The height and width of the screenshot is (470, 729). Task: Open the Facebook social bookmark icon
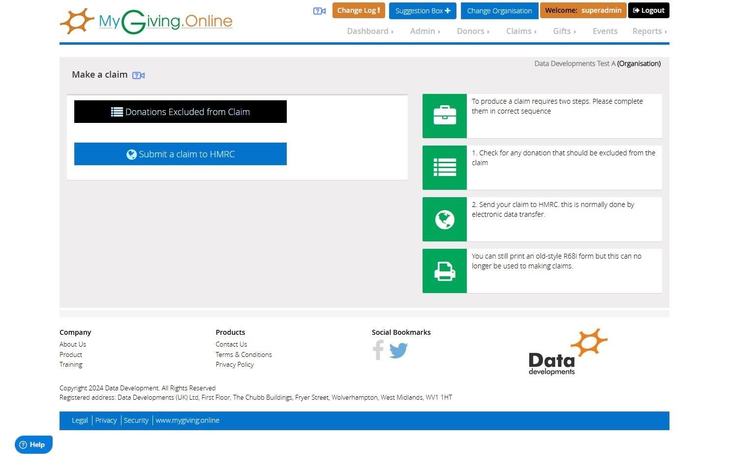tap(378, 350)
